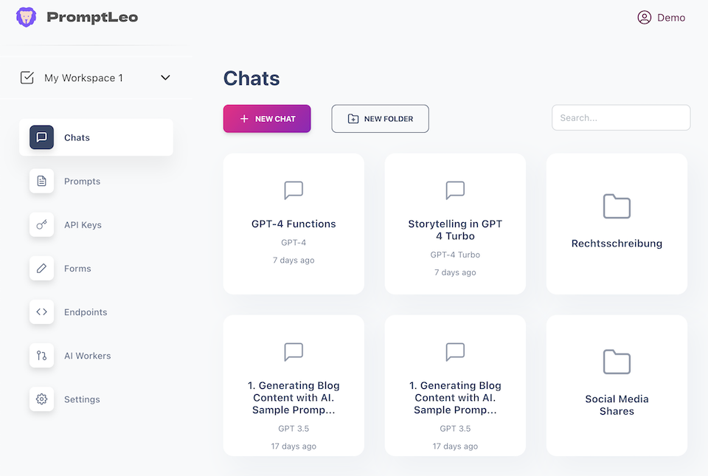Expand the My Workspace 1 chevron
This screenshot has height=476, width=708.
click(165, 77)
